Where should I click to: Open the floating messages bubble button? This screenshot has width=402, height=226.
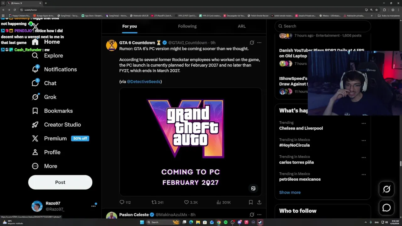(387, 208)
